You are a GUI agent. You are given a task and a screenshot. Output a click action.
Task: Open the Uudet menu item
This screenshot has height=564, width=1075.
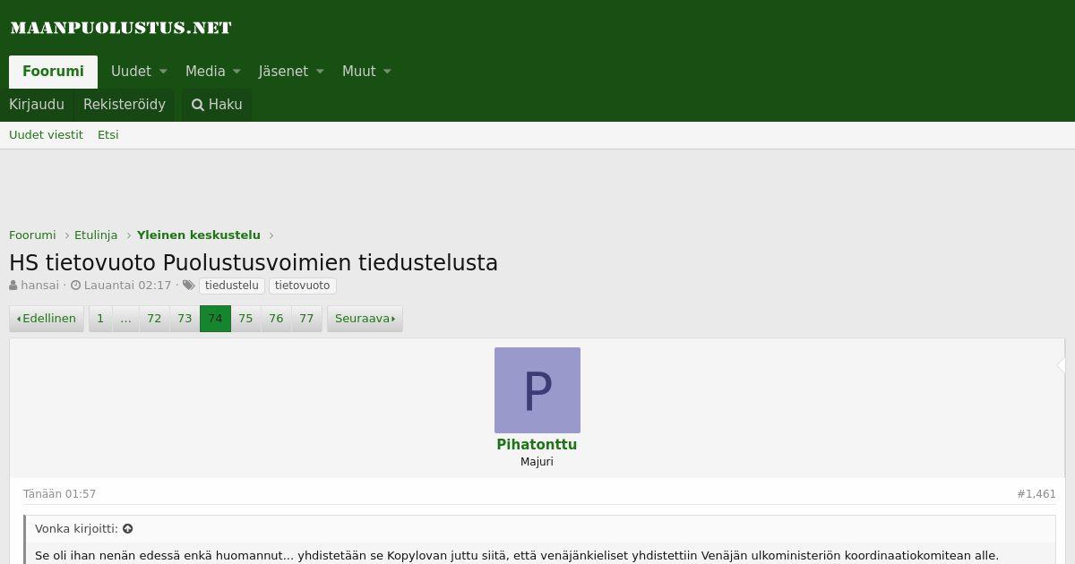131,72
